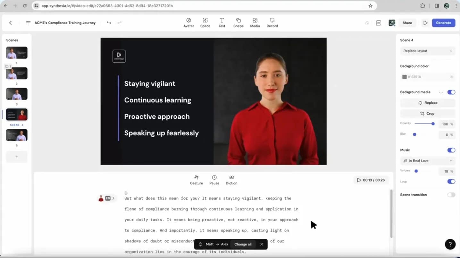This screenshot has width=460, height=258.
Task: Add a Pause marker to script
Action: tap(214, 180)
